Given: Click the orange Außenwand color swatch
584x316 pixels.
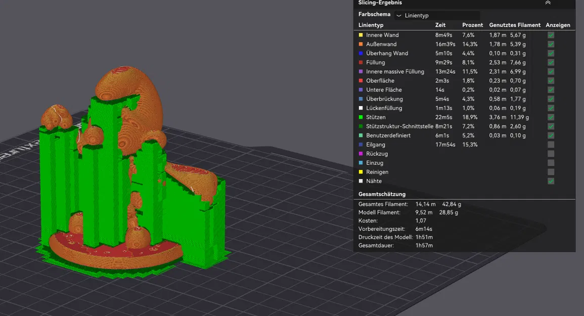Looking at the screenshot, I should point(361,44).
